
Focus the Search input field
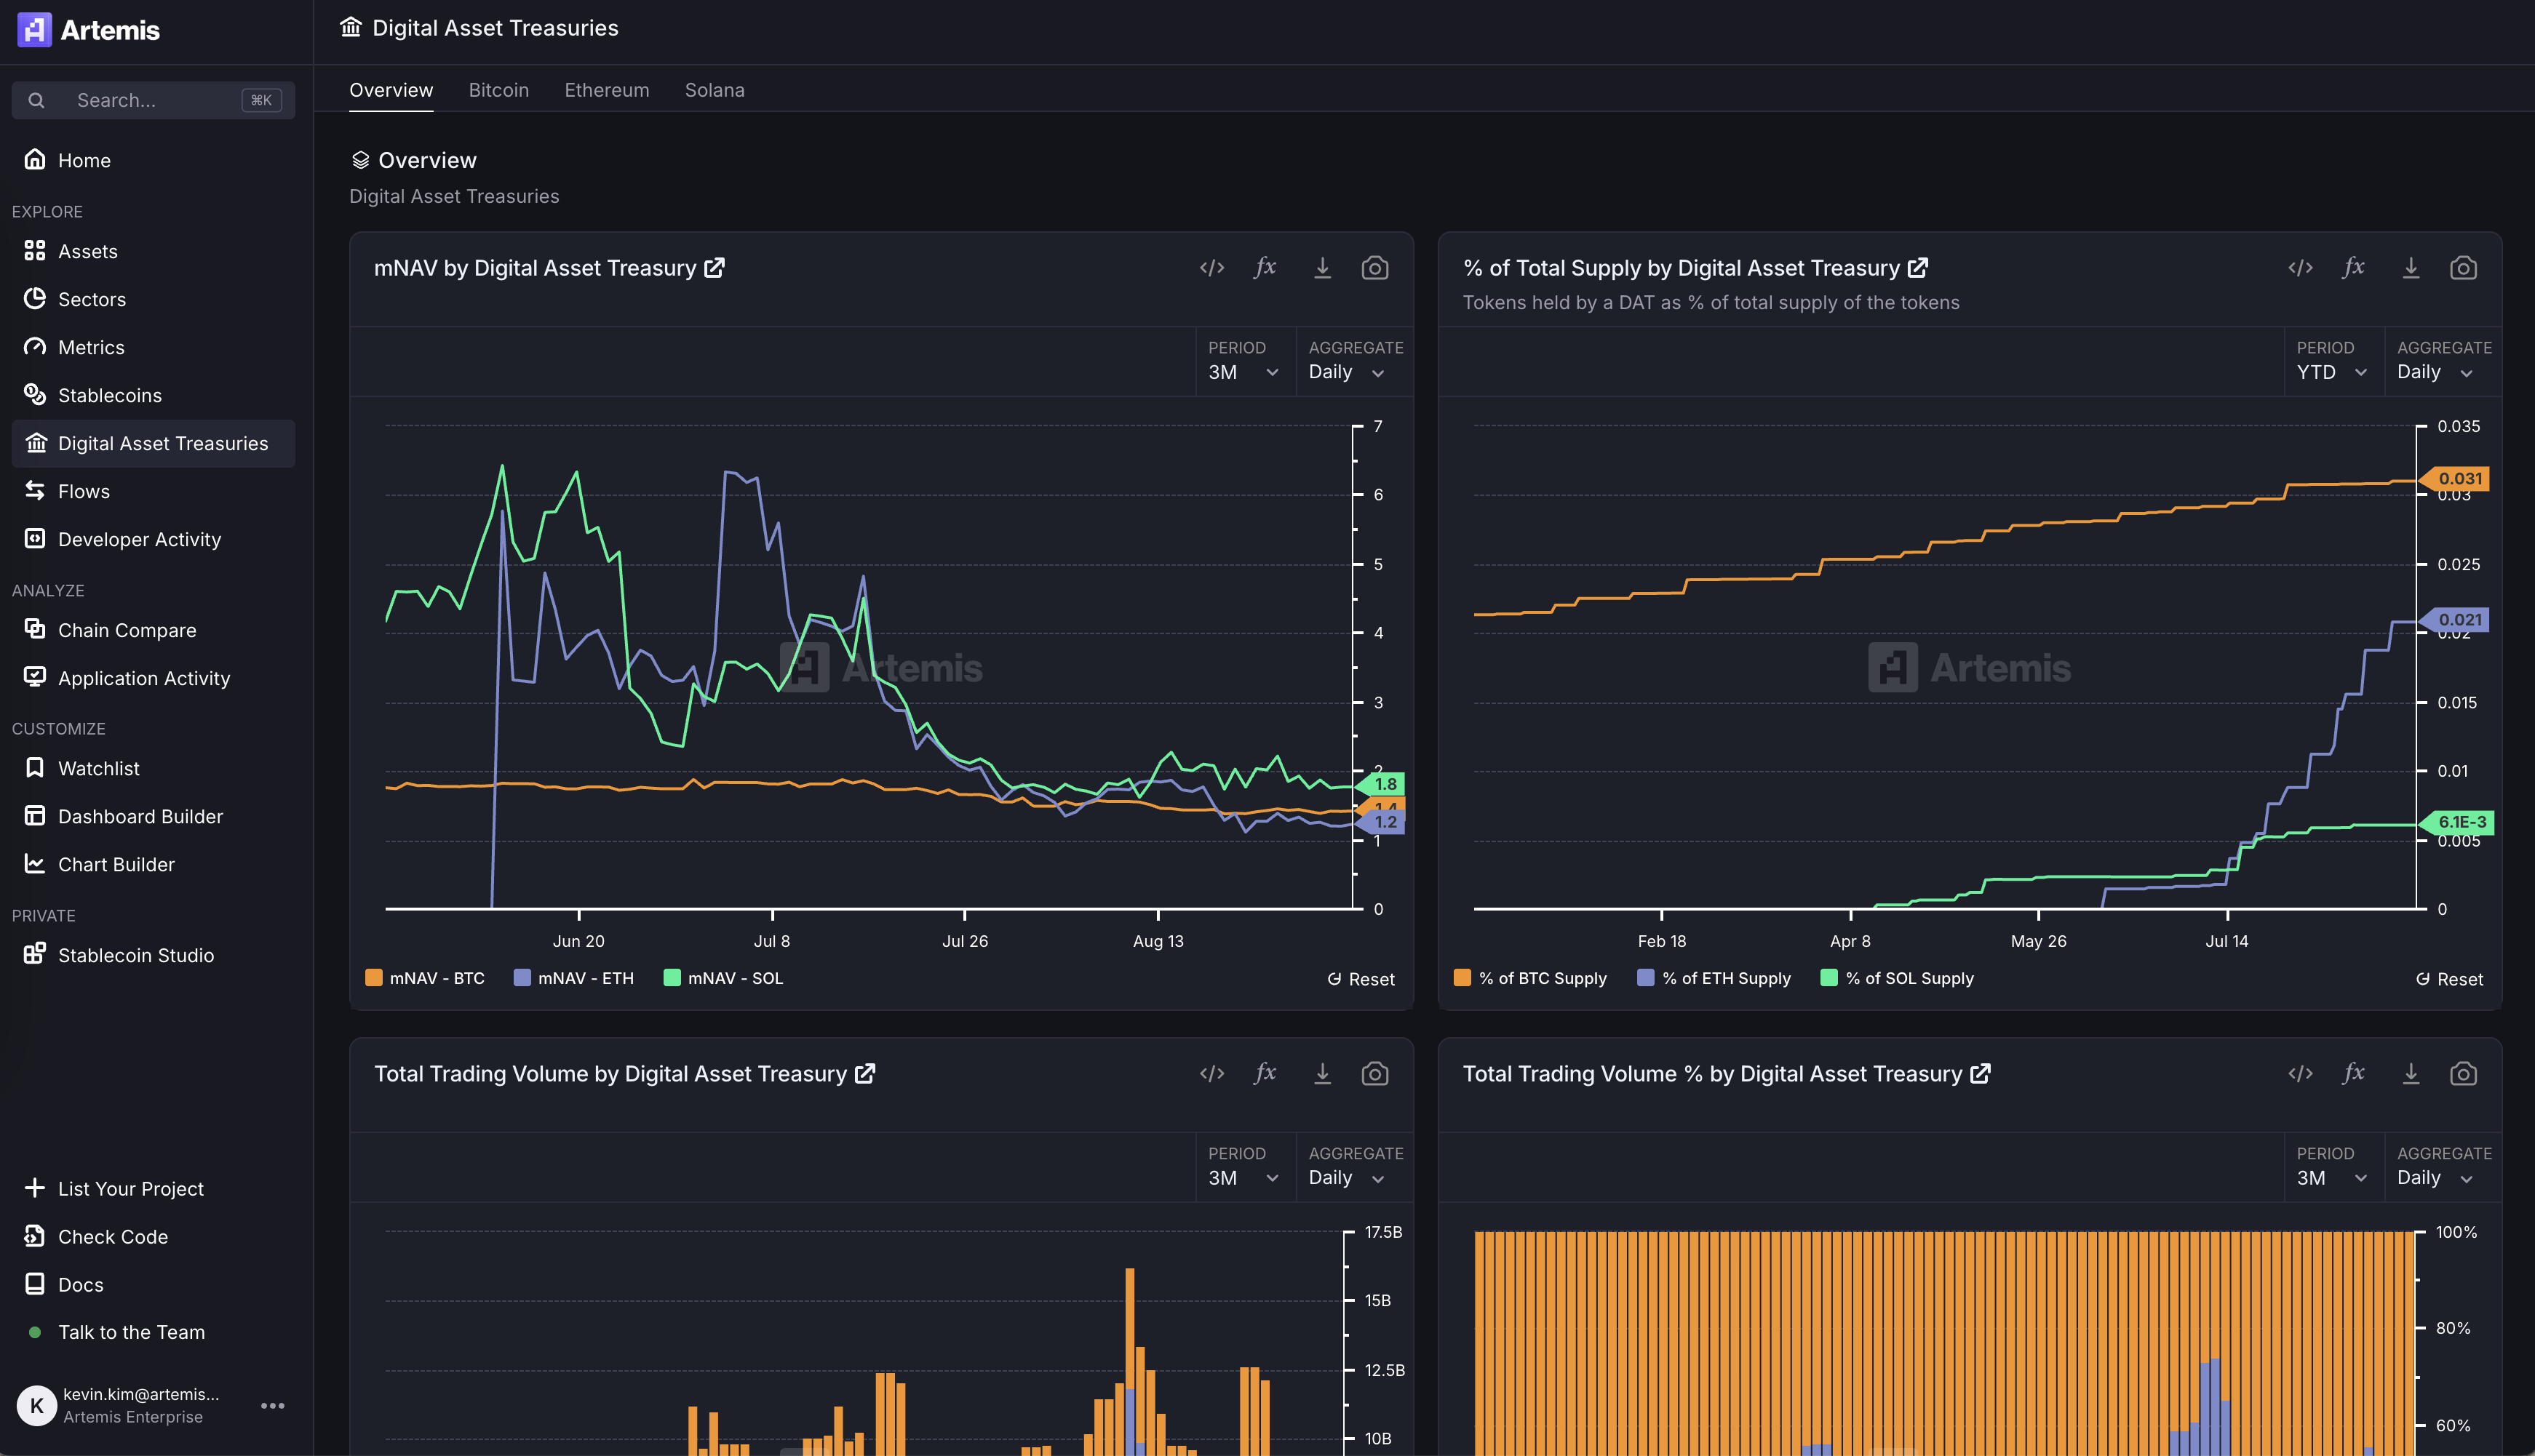point(153,100)
